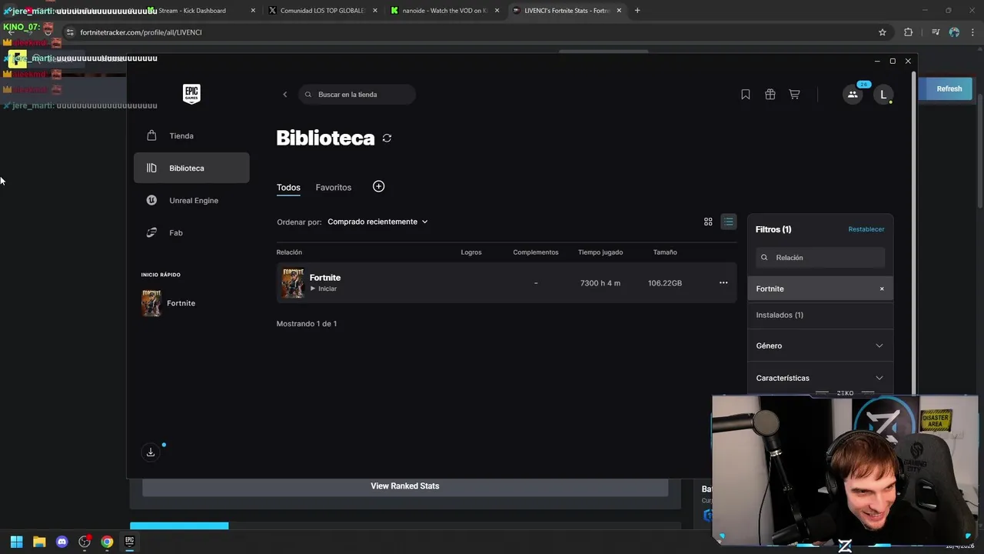Image resolution: width=984 pixels, height=554 pixels.
Task: Open Chrome profile avatar in toolbar
Action: [954, 32]
